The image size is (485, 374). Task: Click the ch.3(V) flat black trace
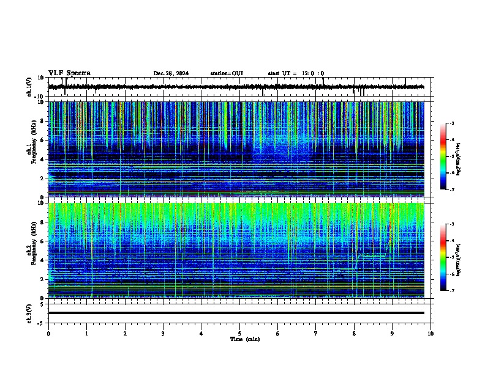coord(236,313)
